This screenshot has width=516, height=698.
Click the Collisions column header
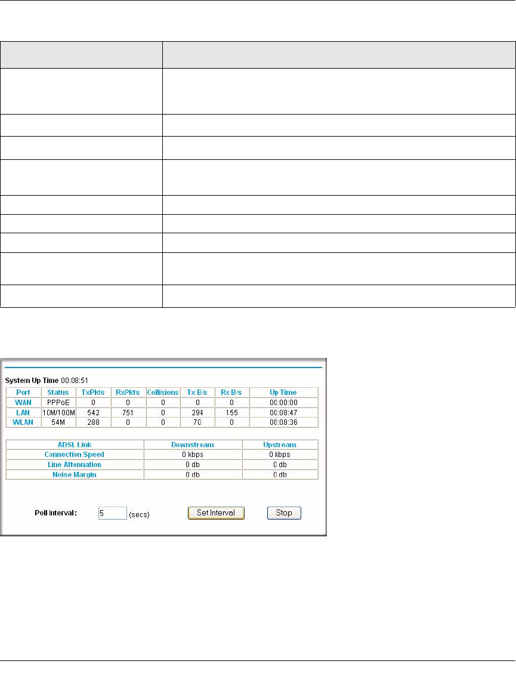[x=163, y=392]
